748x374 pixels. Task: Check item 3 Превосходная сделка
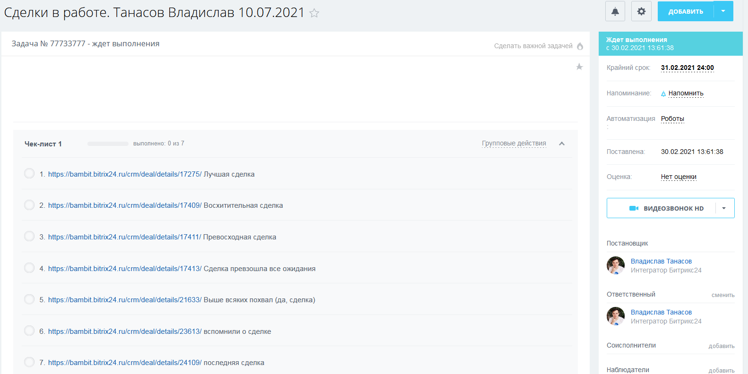pos(29,236)
